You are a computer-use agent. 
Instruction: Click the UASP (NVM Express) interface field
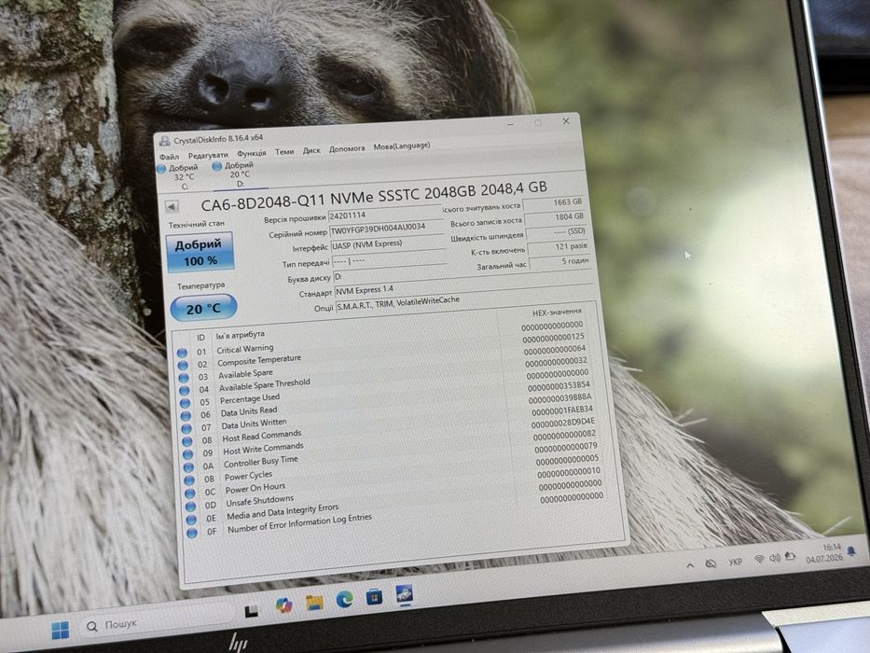[388, 244]
